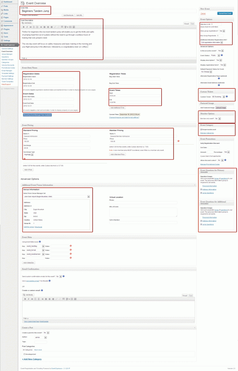Click the Add New Category link

[32, 359]
